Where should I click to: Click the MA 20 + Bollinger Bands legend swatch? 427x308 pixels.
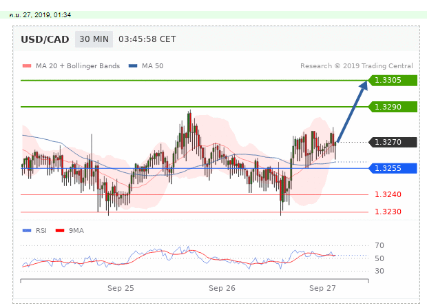tap(27, 66)
